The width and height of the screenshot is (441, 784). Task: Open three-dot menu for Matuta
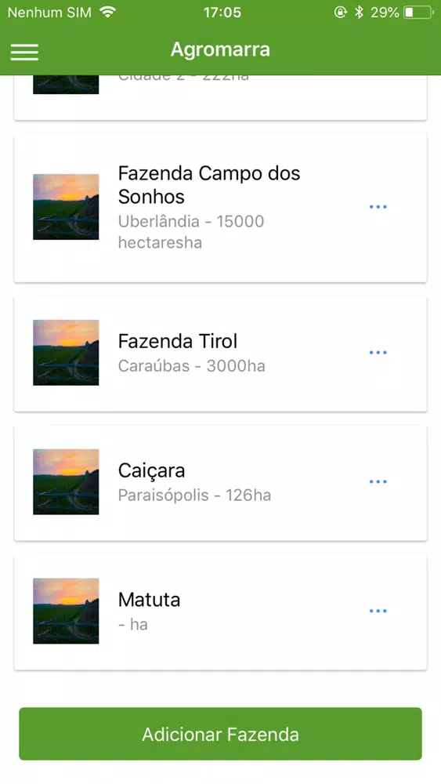(x=378, y=611)
